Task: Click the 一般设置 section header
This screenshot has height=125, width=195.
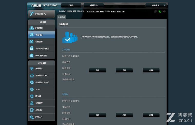Action: pos(42,22)
